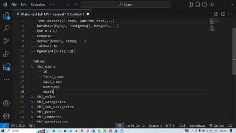Click Ln 19, Col 12 to go to line
Viewport: 236px width, 133px height.
click(135, 126)
